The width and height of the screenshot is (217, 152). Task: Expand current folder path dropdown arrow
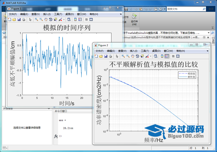209,33
